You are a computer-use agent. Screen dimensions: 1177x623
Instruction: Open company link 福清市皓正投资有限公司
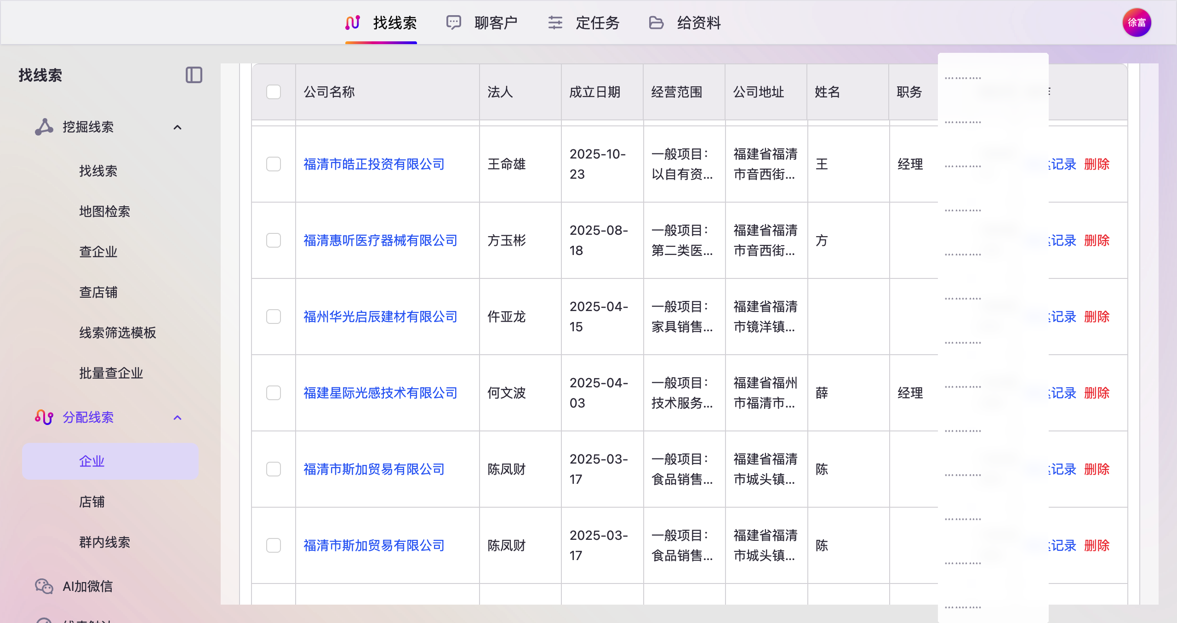[x=374, y=164]
